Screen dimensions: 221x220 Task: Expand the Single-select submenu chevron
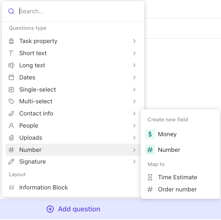(x=134, y=90)
